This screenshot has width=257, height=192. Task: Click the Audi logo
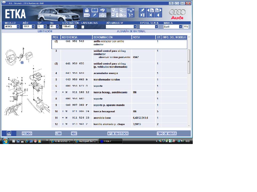tap(177, 14)
